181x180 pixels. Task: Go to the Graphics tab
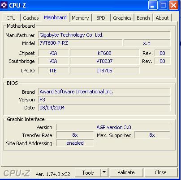[x=122, y=18]
